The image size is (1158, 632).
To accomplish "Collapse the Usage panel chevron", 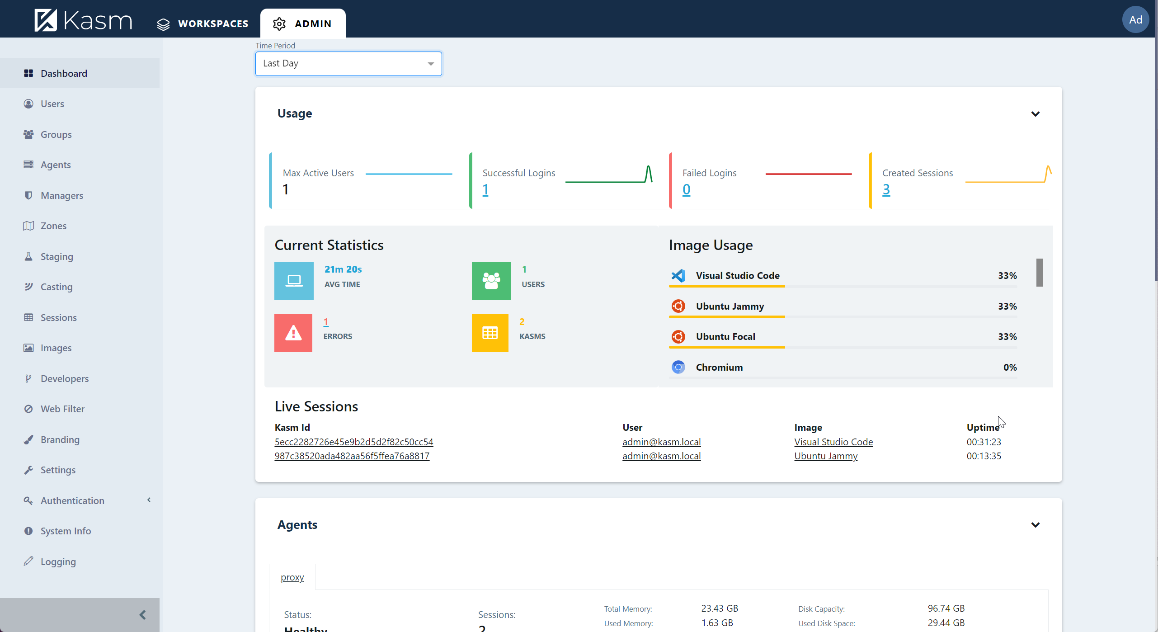I will pos(1036,114).
